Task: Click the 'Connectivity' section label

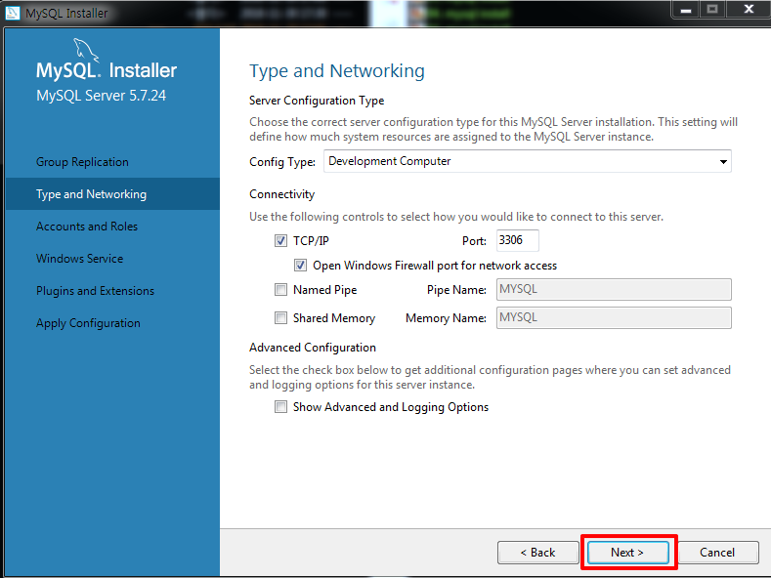Action: tap(281, 194)
